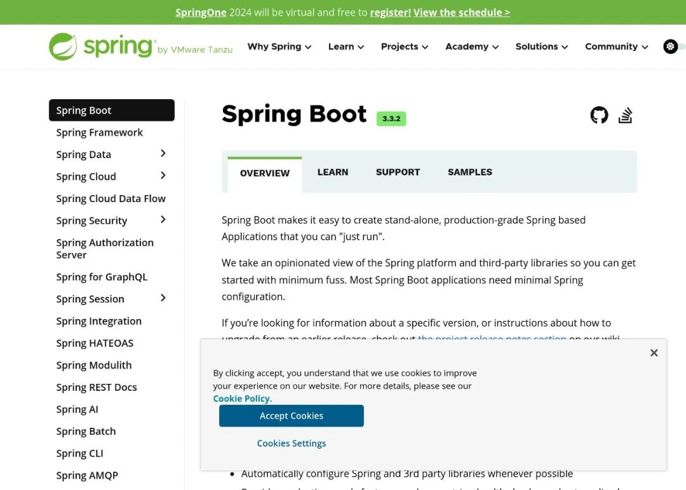Select Spring Boot in sidebar
Image resolution: width=686 pixels, height=490 pixels.
(x=112, y=111)
